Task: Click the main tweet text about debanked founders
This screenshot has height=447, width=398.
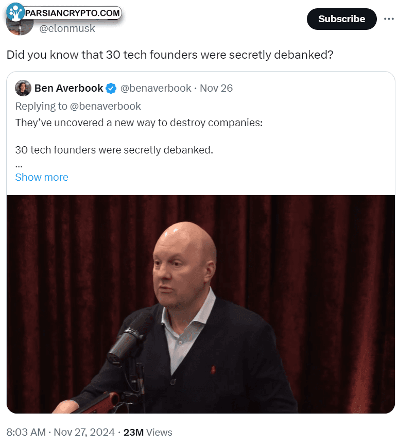Action: (169, 55)
